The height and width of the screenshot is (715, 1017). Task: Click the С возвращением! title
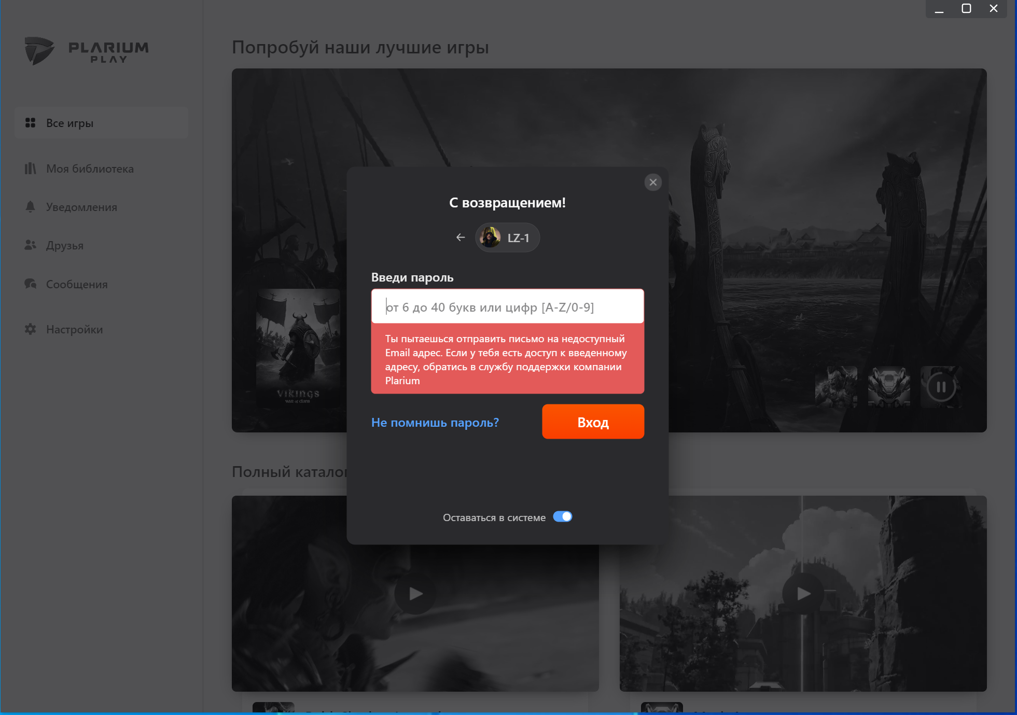pos(507,203)
